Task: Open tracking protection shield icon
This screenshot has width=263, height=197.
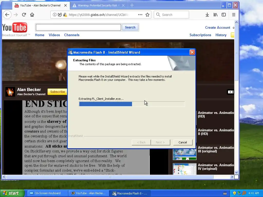Action: (60, 15)
